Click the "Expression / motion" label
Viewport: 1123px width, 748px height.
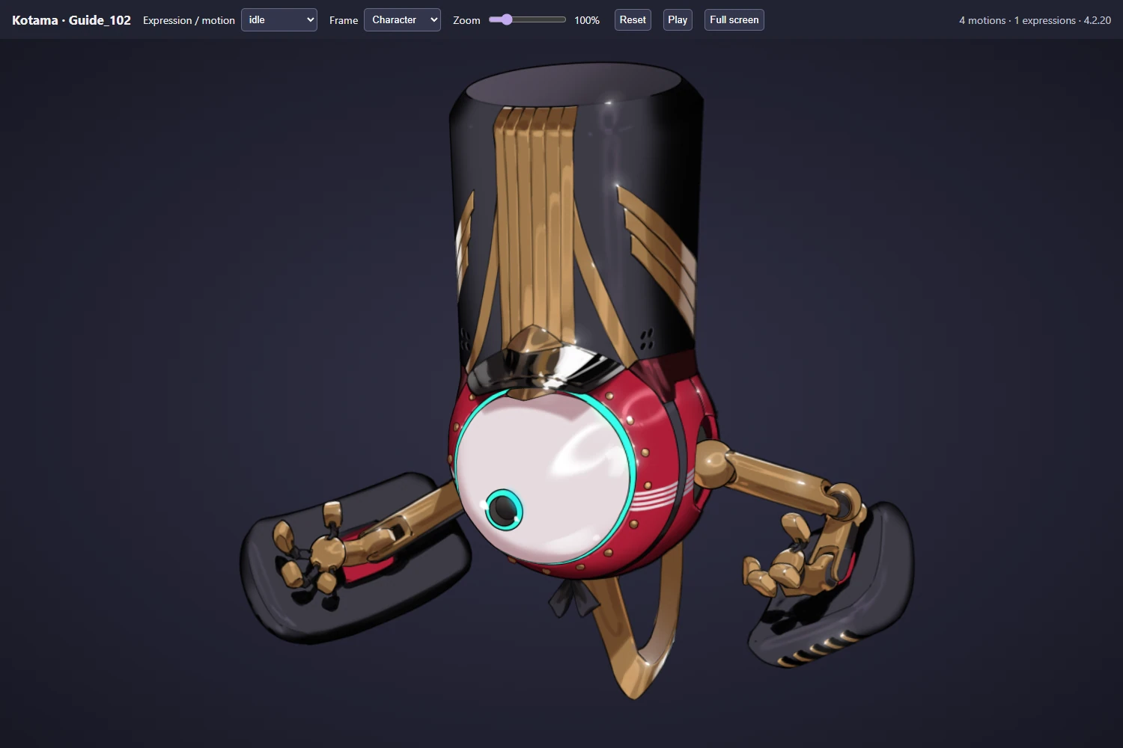click(189, 20)
